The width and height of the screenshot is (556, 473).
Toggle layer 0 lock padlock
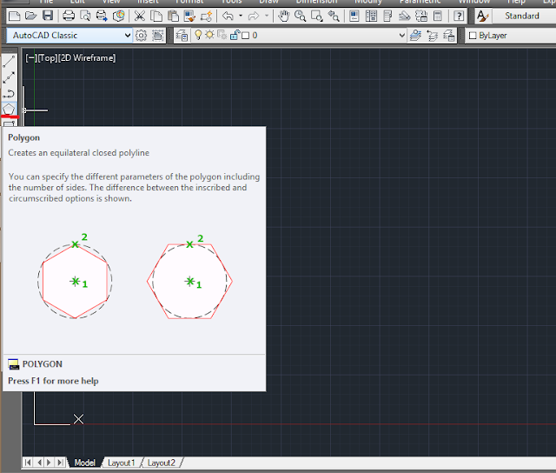coord(235,35)
